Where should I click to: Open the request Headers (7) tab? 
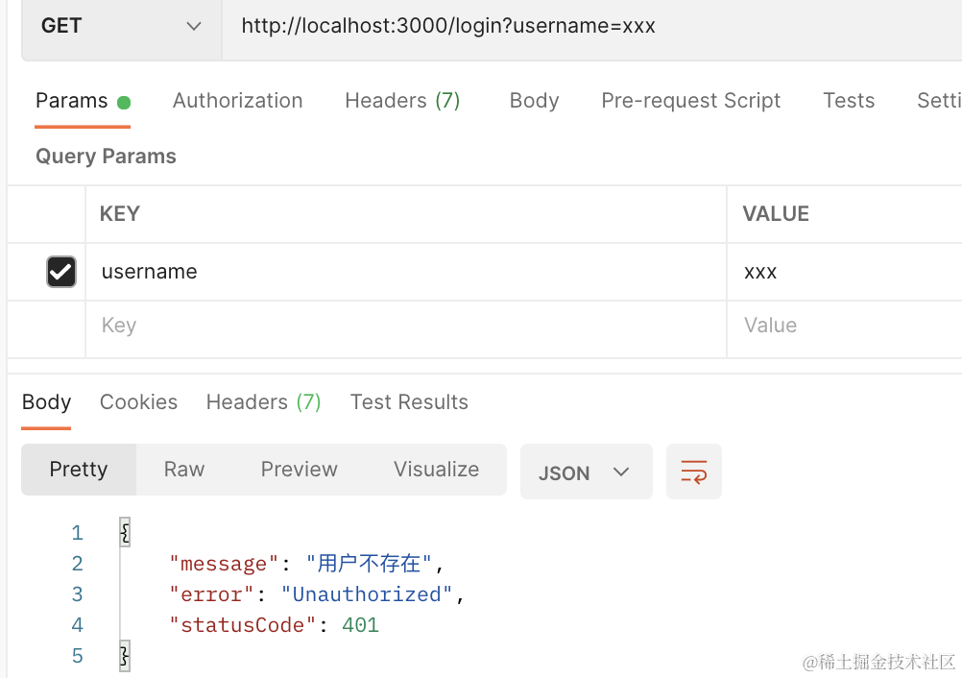pos(402,101)
